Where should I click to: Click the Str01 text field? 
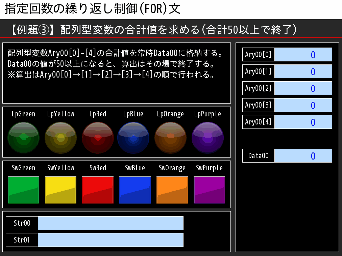coord(111,240)
